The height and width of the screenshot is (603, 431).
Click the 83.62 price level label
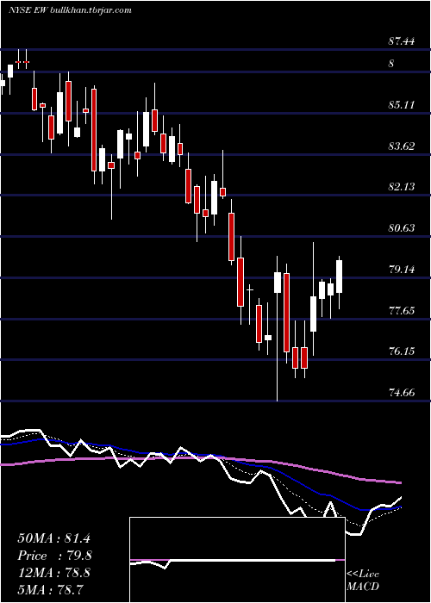tap(402, 146)
